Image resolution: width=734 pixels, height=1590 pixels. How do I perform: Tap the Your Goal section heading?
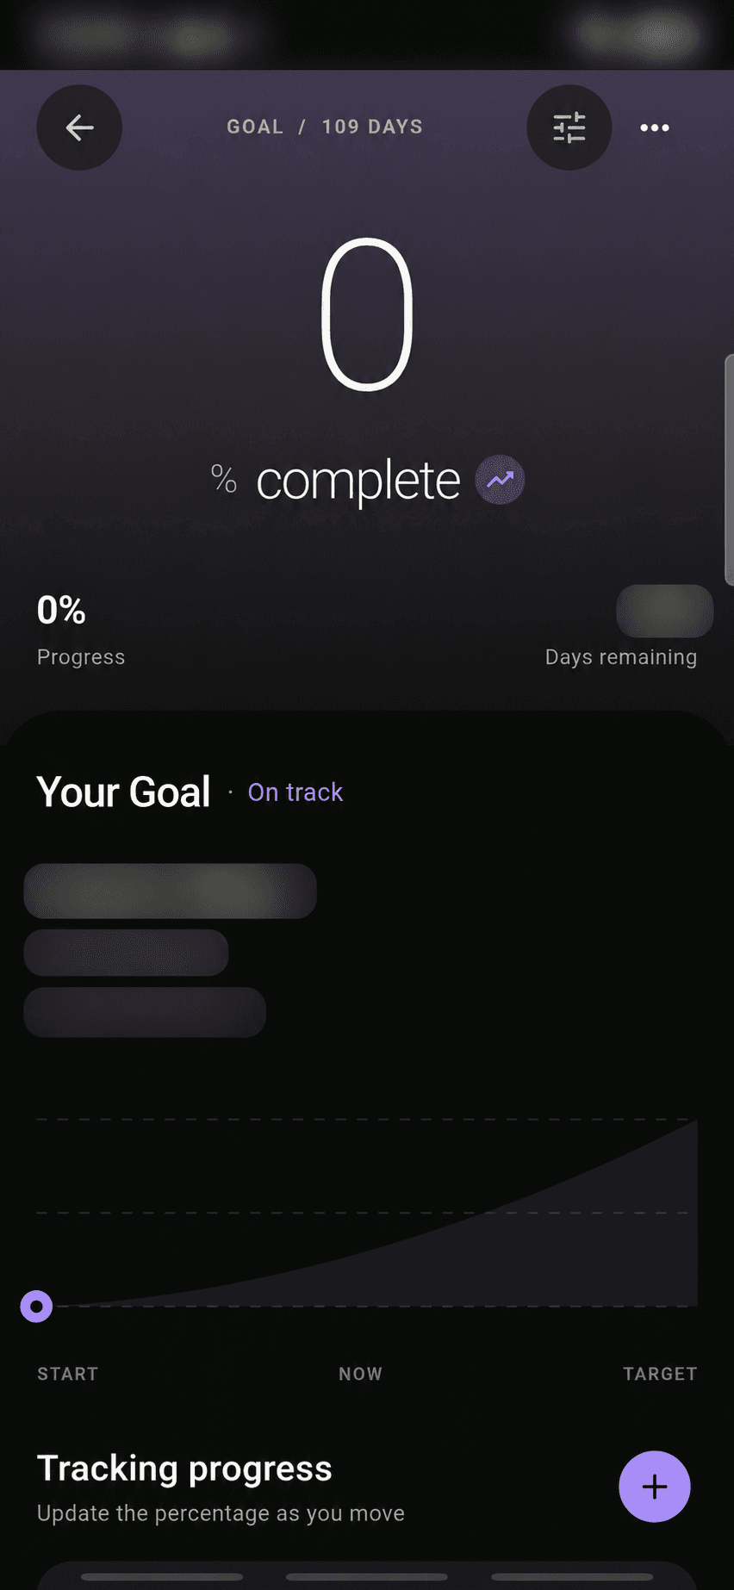click(123, 792)
